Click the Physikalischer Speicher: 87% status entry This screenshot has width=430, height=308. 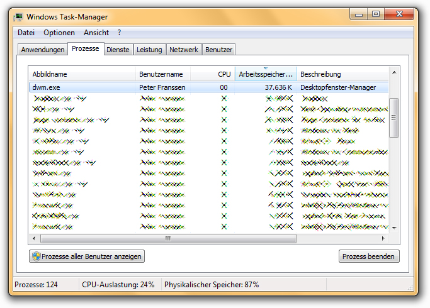point(212,285)
